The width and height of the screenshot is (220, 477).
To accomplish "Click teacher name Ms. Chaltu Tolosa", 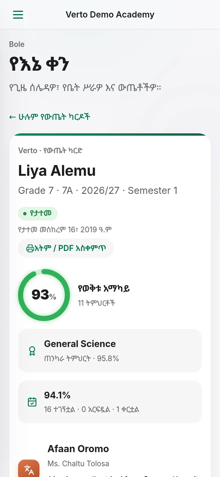I will [78, 464].
